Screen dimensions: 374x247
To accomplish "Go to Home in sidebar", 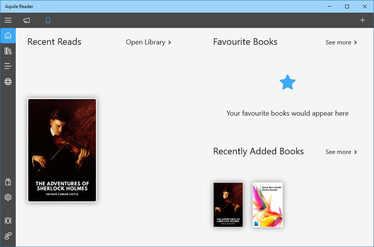I will 8,36.
